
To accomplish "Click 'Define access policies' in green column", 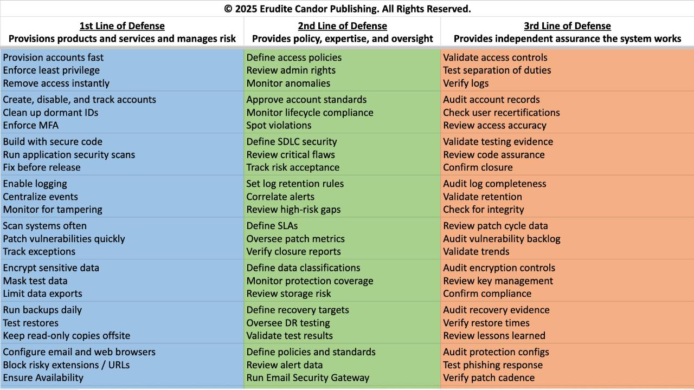I will pos(294,57).
